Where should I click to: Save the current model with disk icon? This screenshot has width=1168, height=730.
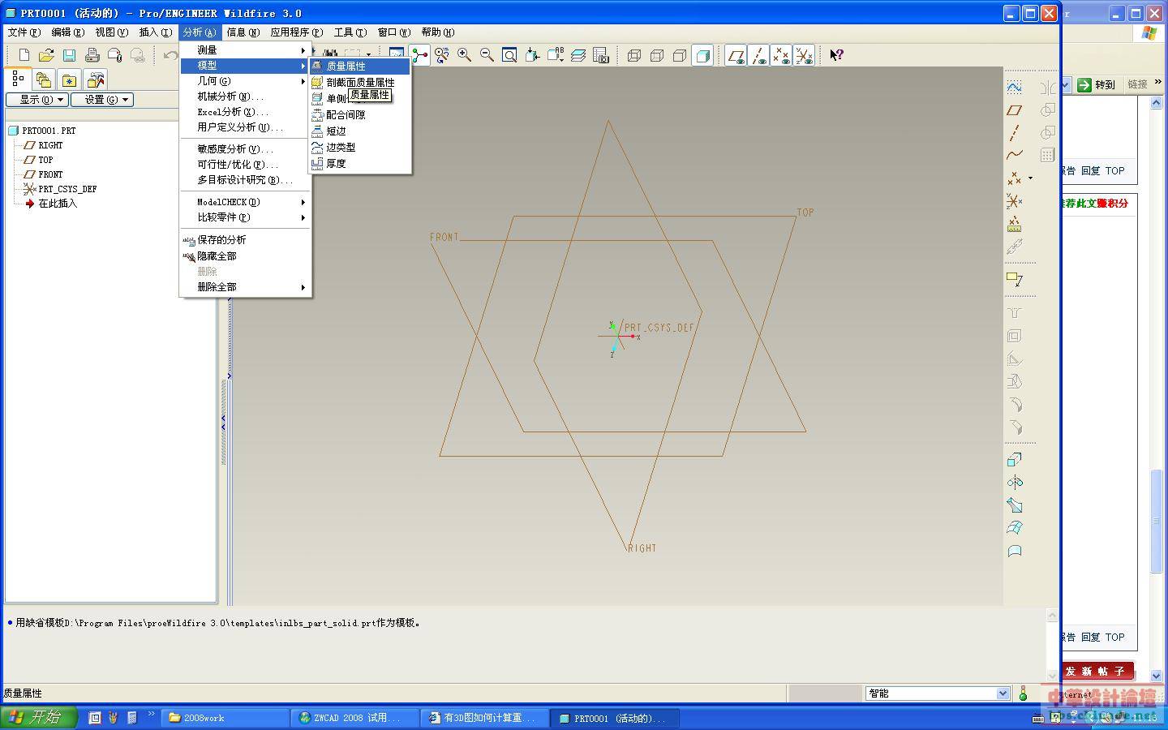[69, 55]
